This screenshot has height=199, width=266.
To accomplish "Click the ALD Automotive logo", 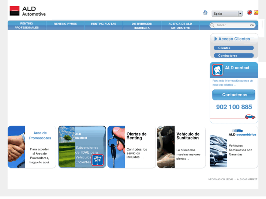I will coord(28,11).
